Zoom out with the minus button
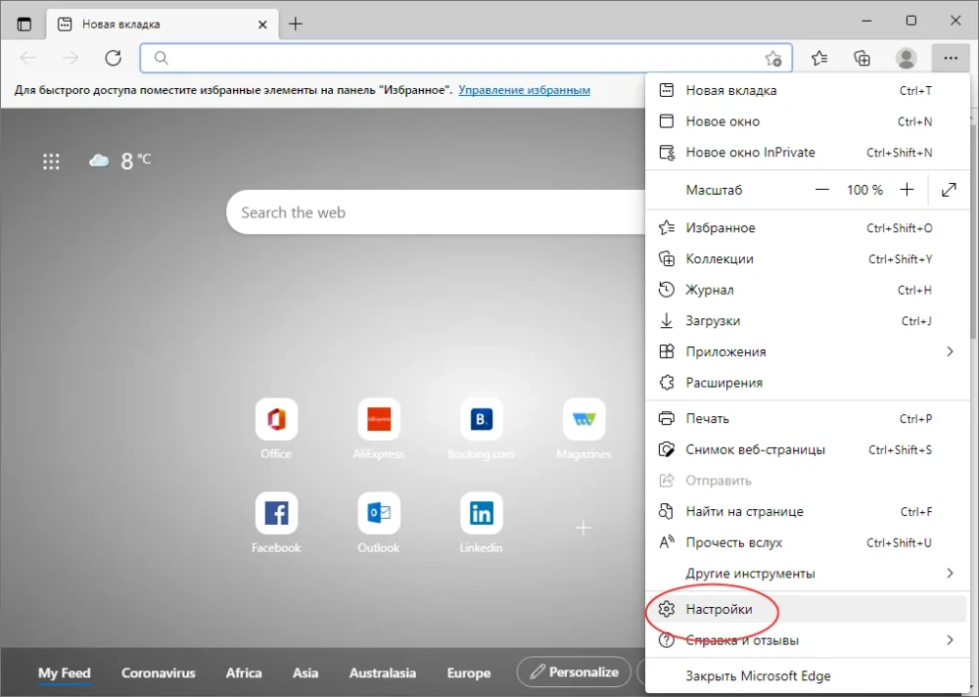The width and height of the screenshot is (979, 697). click(822, 190)
